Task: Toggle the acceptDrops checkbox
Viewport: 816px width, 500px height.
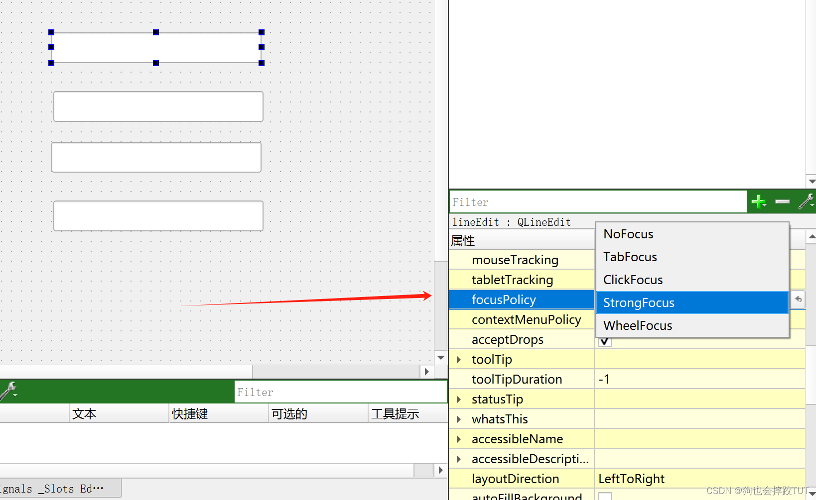Action: pyautogui.click(x=605, y=341)
